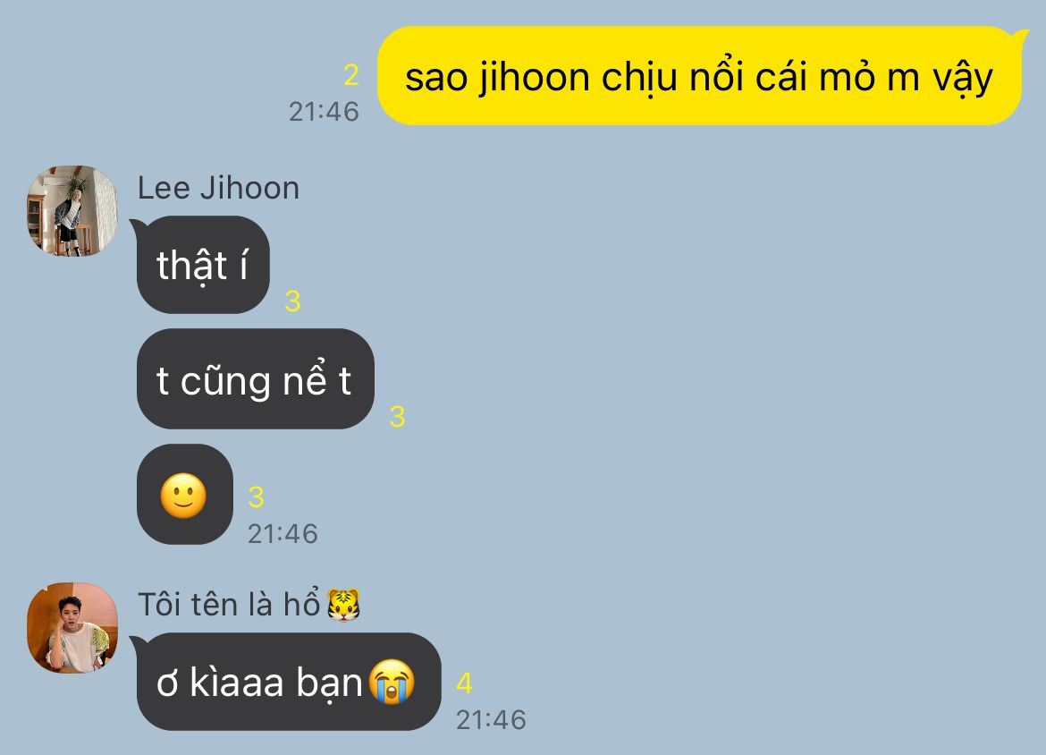Tap the "t cũng nể t" bubble
The height and width of the screenshot is (755, 1046).
click(256, 379)
